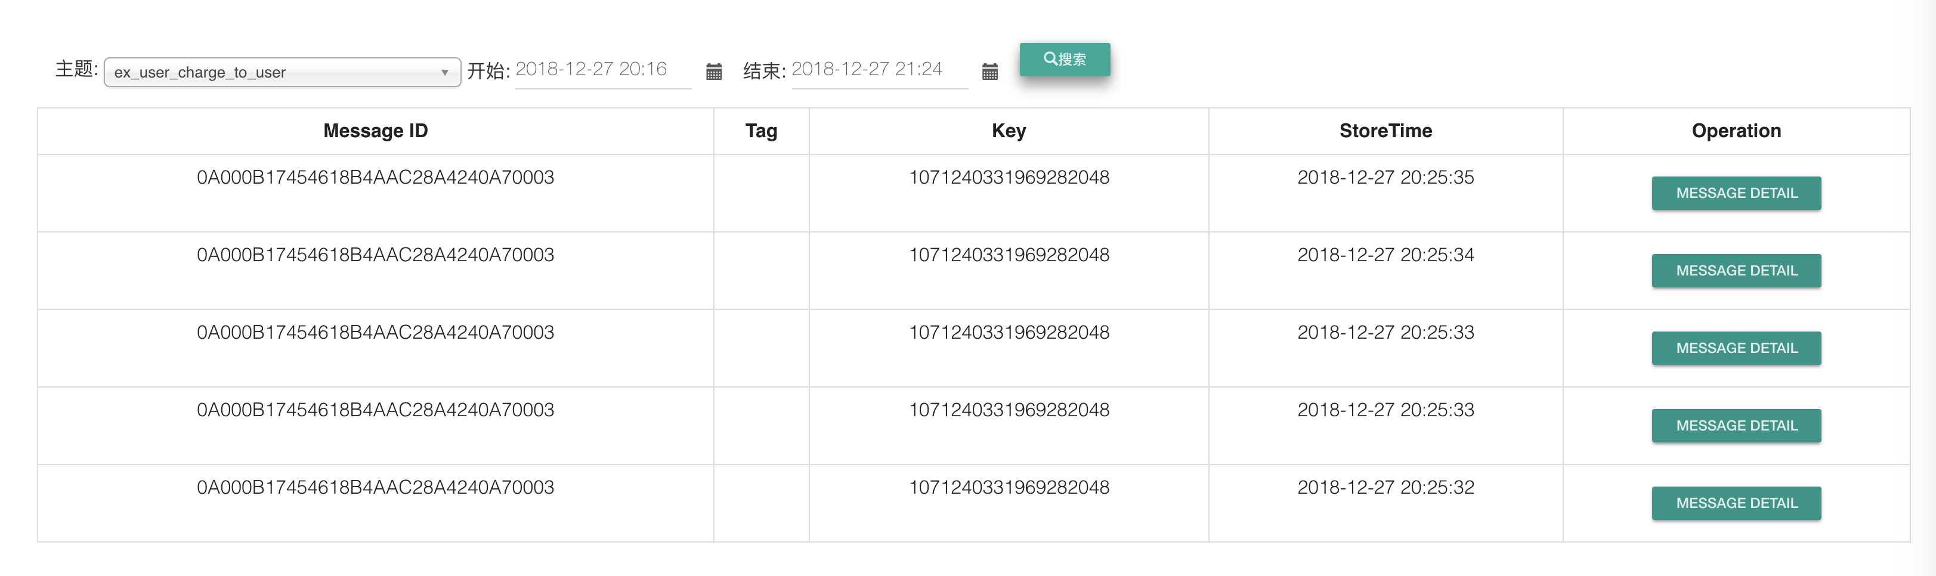Click the 搜索 search icon button

[1065, 59]
